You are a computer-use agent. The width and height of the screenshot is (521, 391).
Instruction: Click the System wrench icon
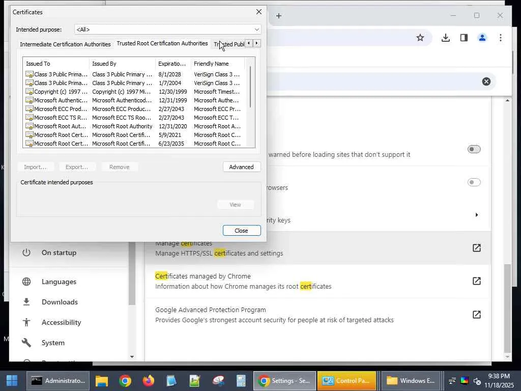pos(26,343)
